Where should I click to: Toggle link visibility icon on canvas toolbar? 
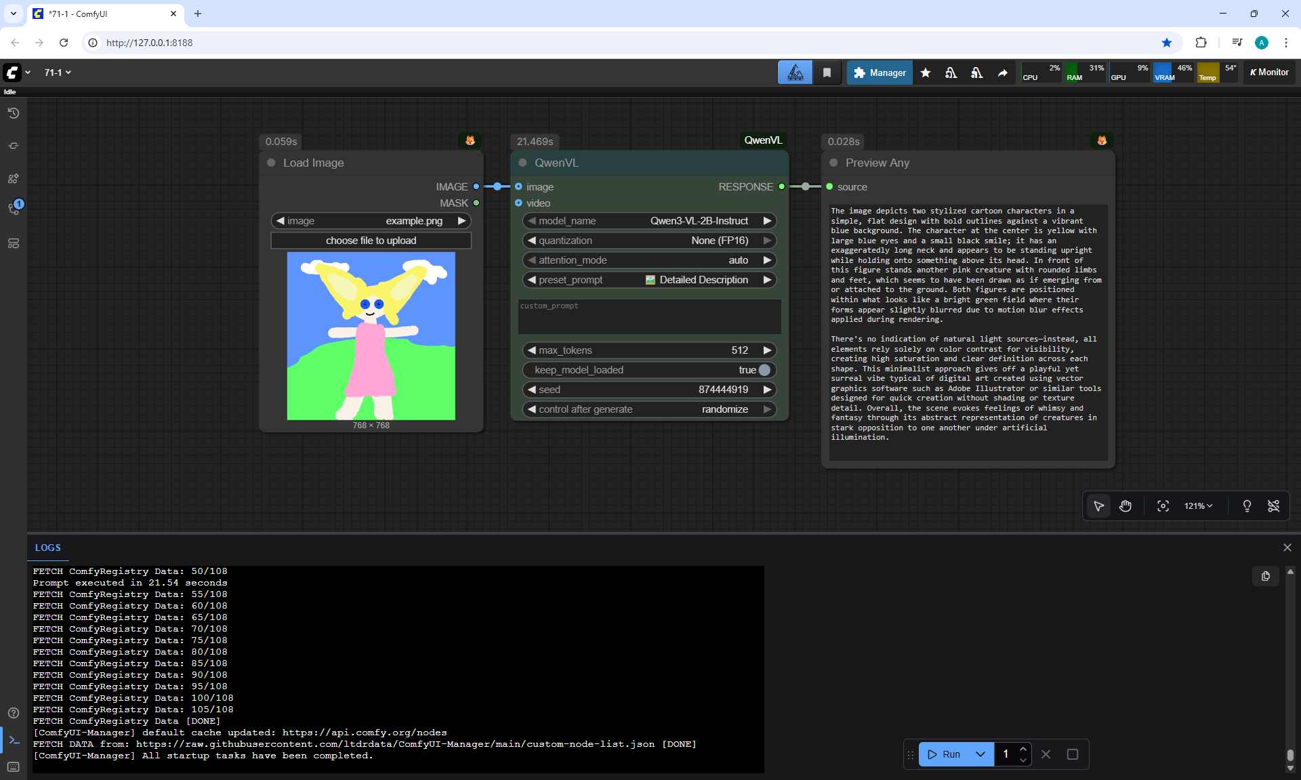(1273, 506)
